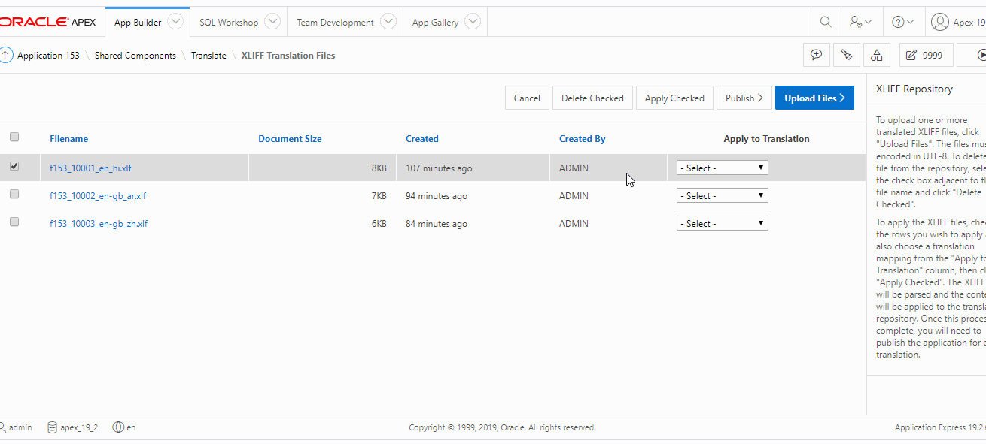The width and height of the screenshot is (986, 444).
Task: Uncheck the f153_10001_en_hi.xlf row checkbox
Action: point(14,167)
